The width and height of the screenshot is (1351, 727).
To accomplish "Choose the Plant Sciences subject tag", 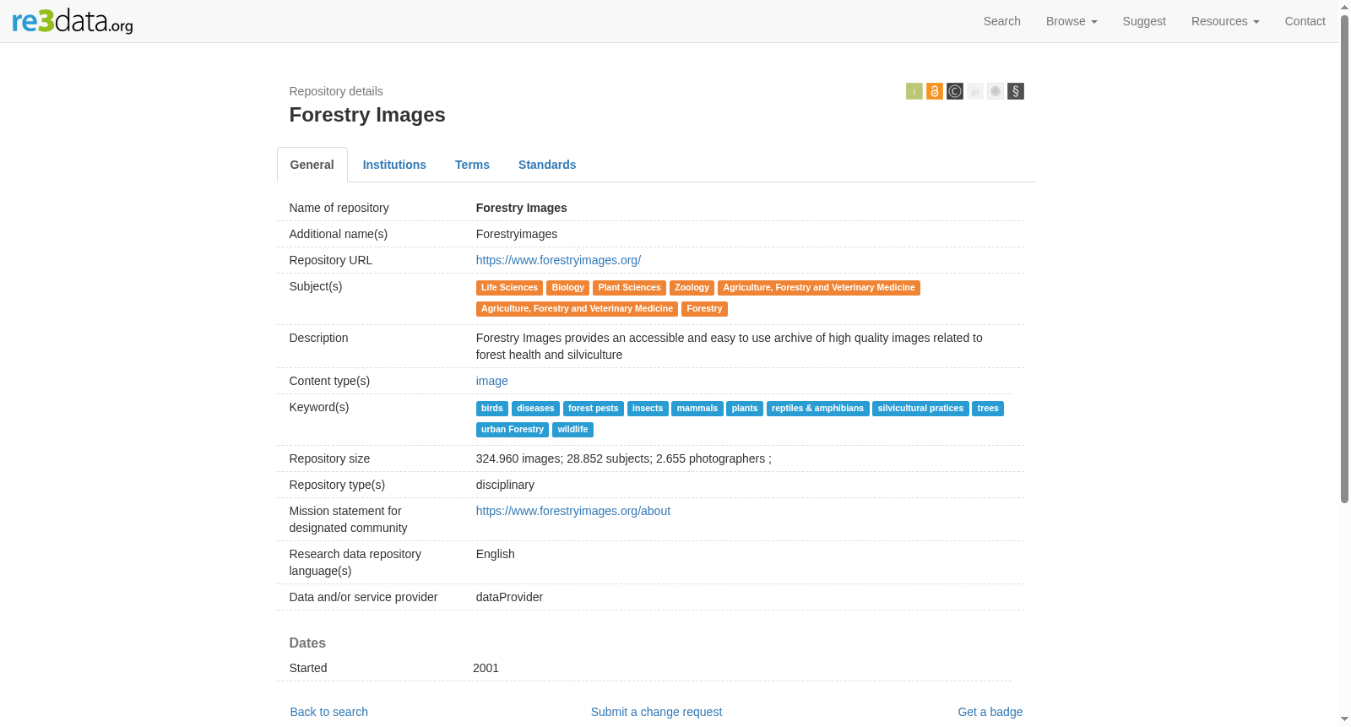I will pyautogui.click(x=630, y=288).
